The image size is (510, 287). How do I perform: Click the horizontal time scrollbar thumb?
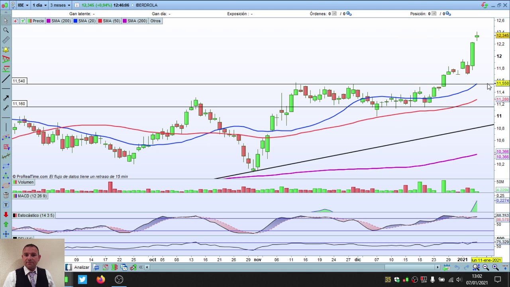[409, 267]
